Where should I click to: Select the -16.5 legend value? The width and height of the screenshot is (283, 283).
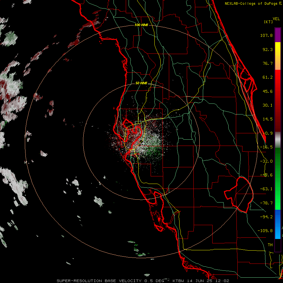[266, 147]
